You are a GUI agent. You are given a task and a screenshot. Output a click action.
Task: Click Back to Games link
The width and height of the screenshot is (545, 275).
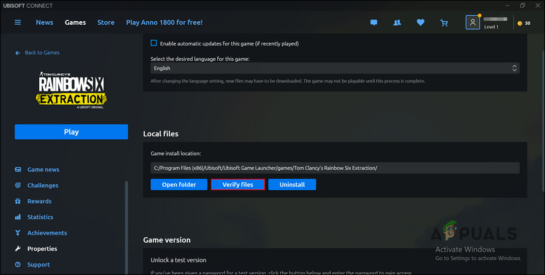coord(38,53)
